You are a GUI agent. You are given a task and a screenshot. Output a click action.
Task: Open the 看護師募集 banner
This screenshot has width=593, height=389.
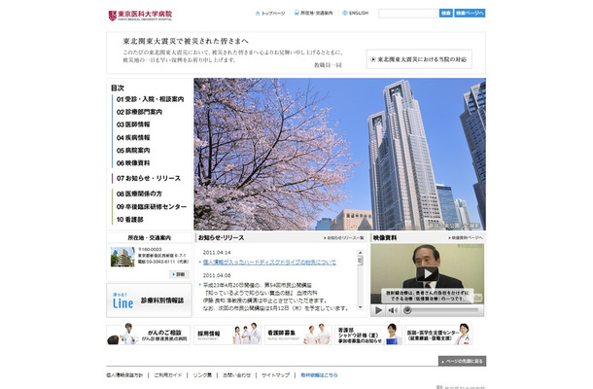pyautogui.click(x=298, y=335)
